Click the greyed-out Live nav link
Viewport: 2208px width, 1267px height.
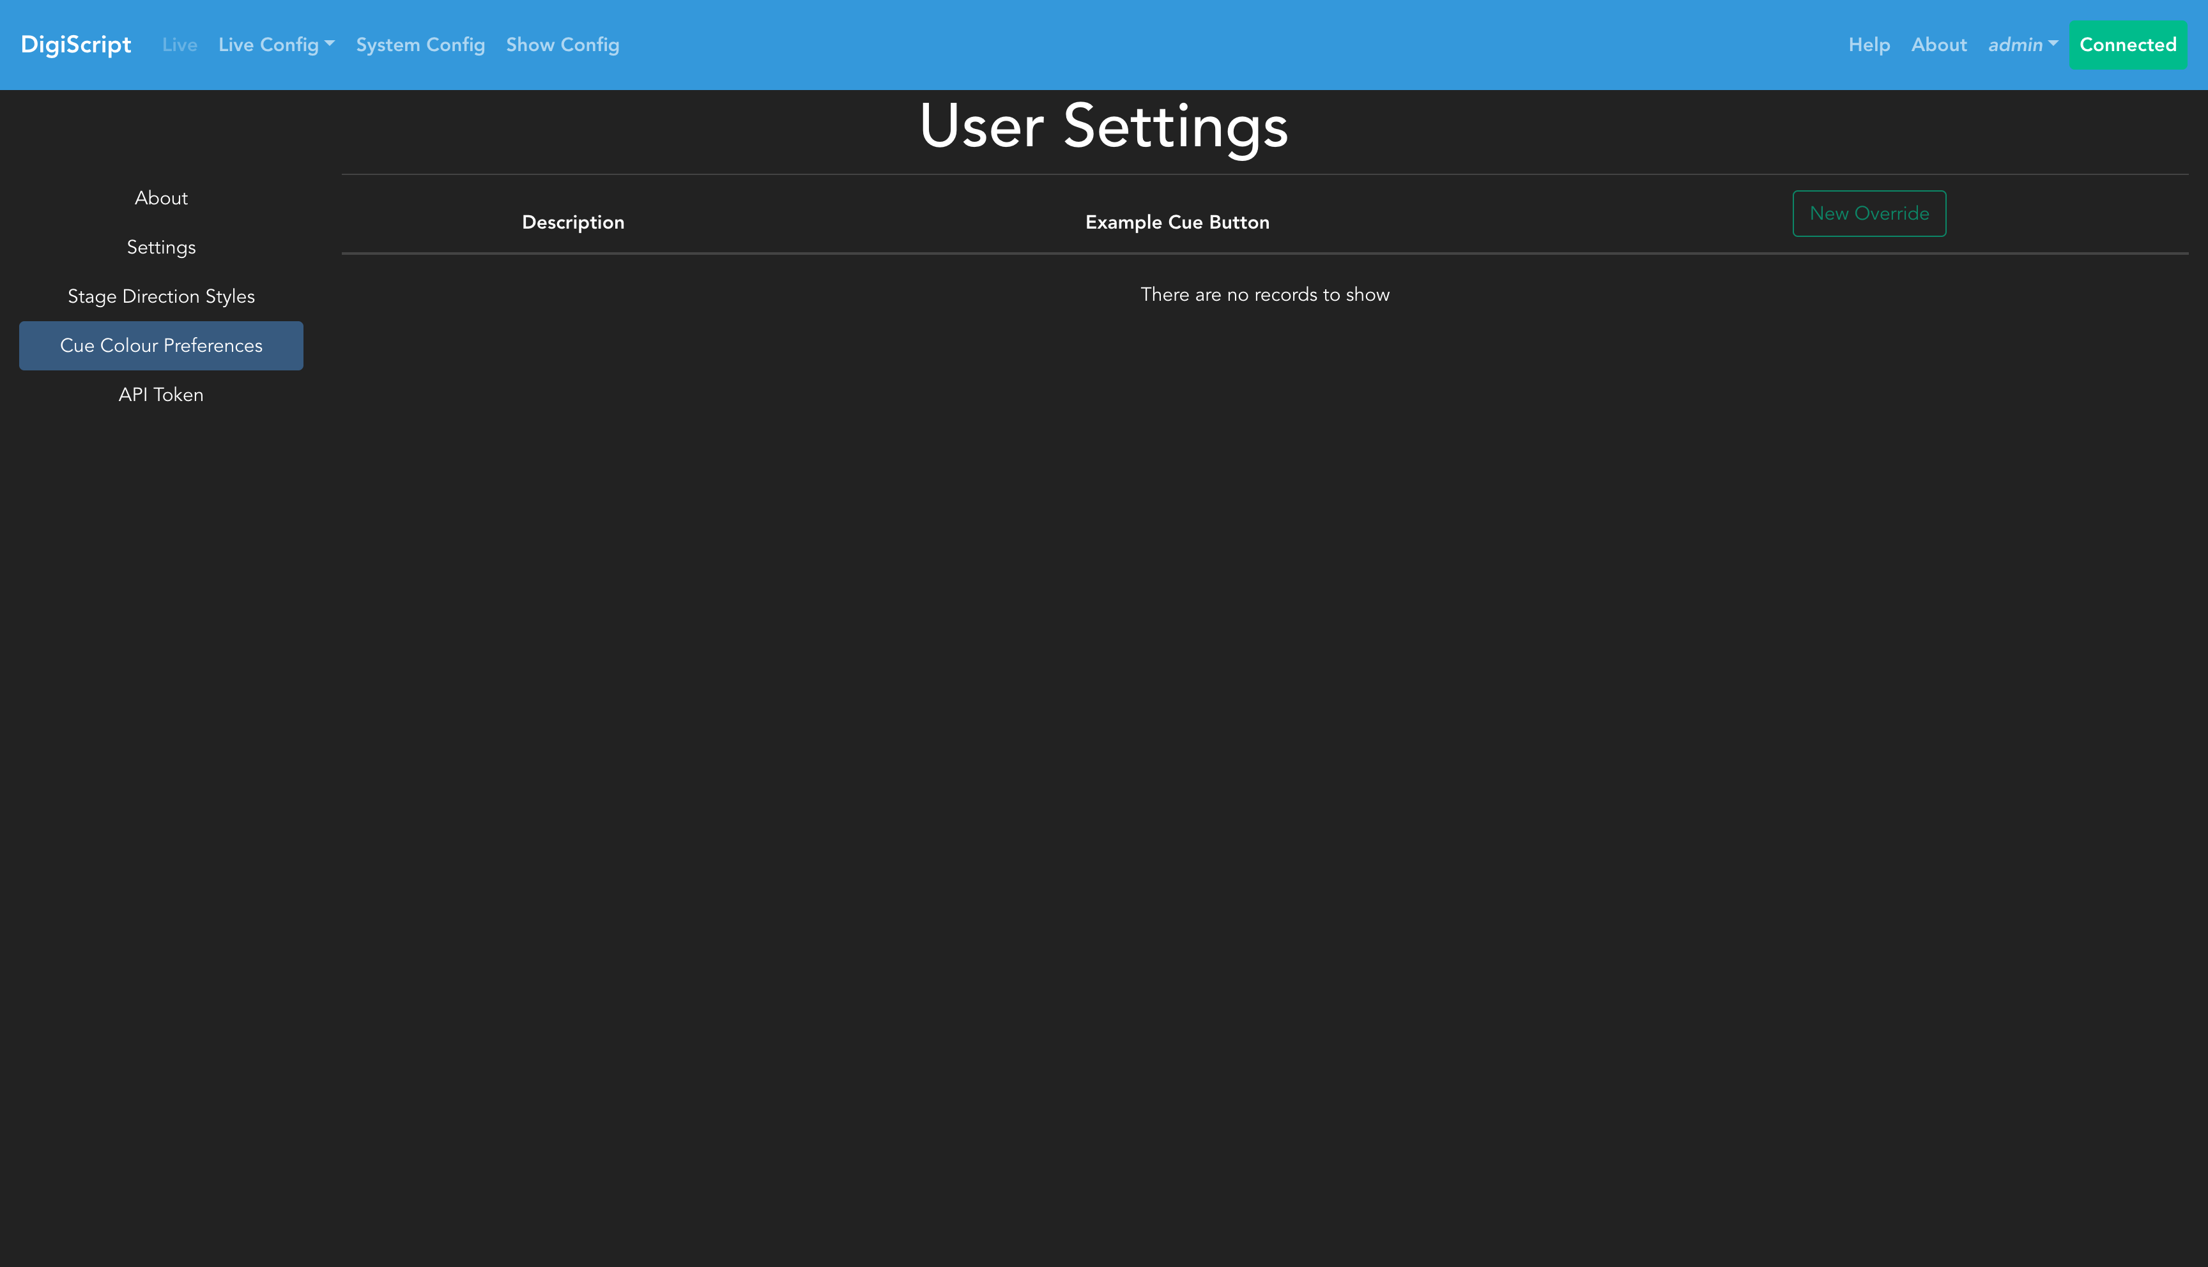click(180, 44)
